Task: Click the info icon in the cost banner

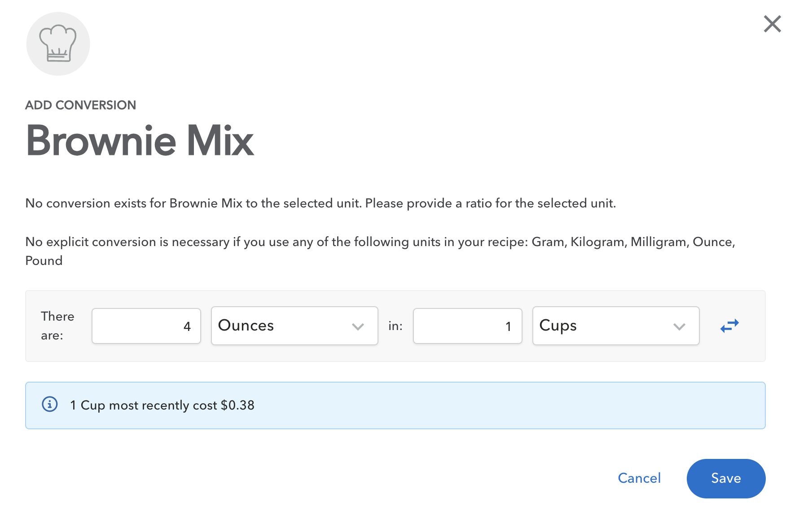Action: (50, 405)
